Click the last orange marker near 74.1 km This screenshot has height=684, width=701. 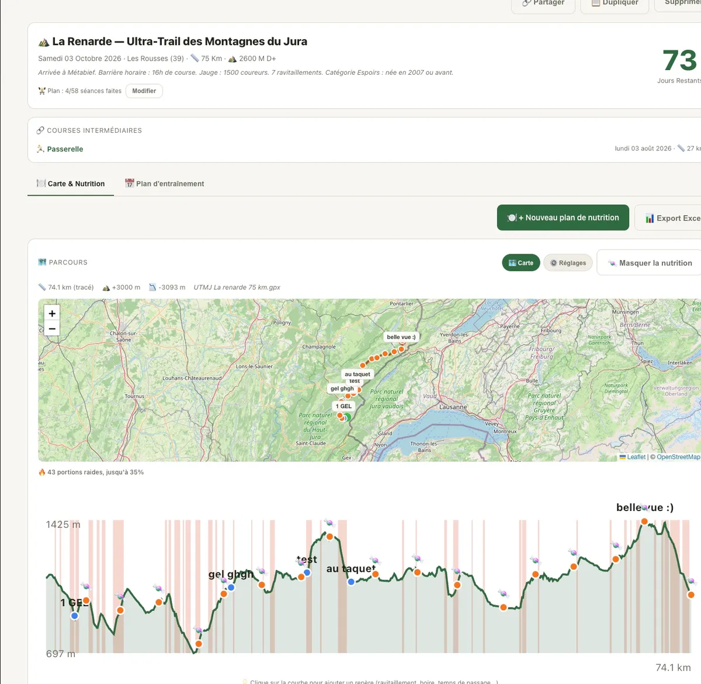click(691, 595)
